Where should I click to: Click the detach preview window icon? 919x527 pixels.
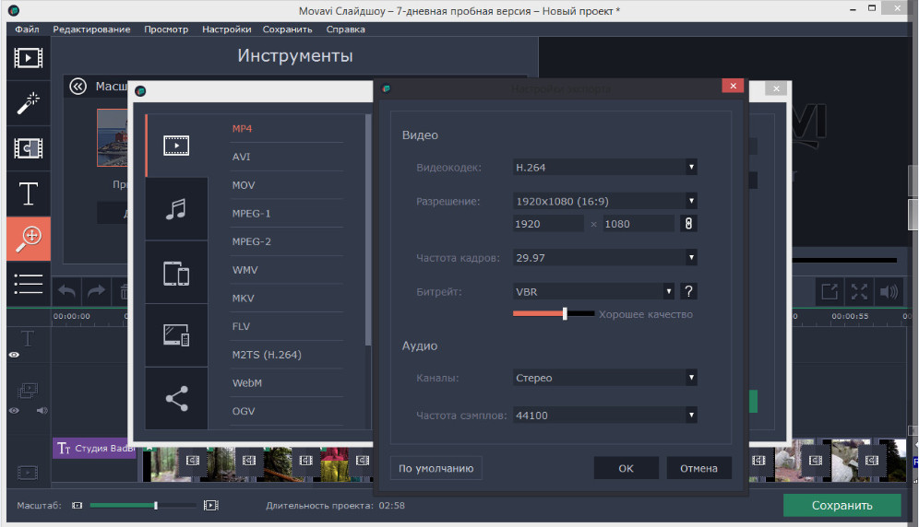pyautogui.click(x=829, y=292)
